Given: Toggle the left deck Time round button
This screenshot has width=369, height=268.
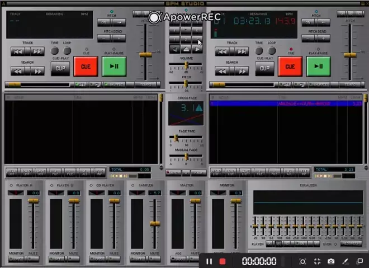Looking at the screenshot, I should pos(55,51).
